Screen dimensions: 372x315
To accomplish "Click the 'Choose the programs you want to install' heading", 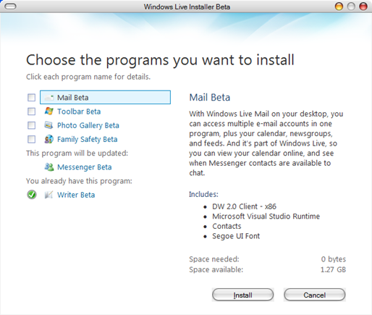I will tap(160, 60).
